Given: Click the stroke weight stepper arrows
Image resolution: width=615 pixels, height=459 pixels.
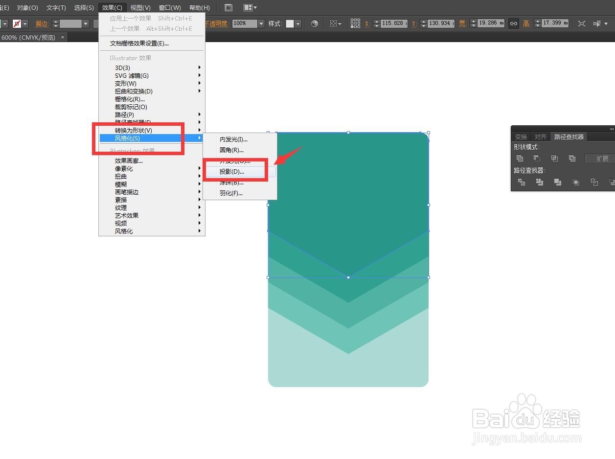Looking at the screenshot, I should [55, 23].
